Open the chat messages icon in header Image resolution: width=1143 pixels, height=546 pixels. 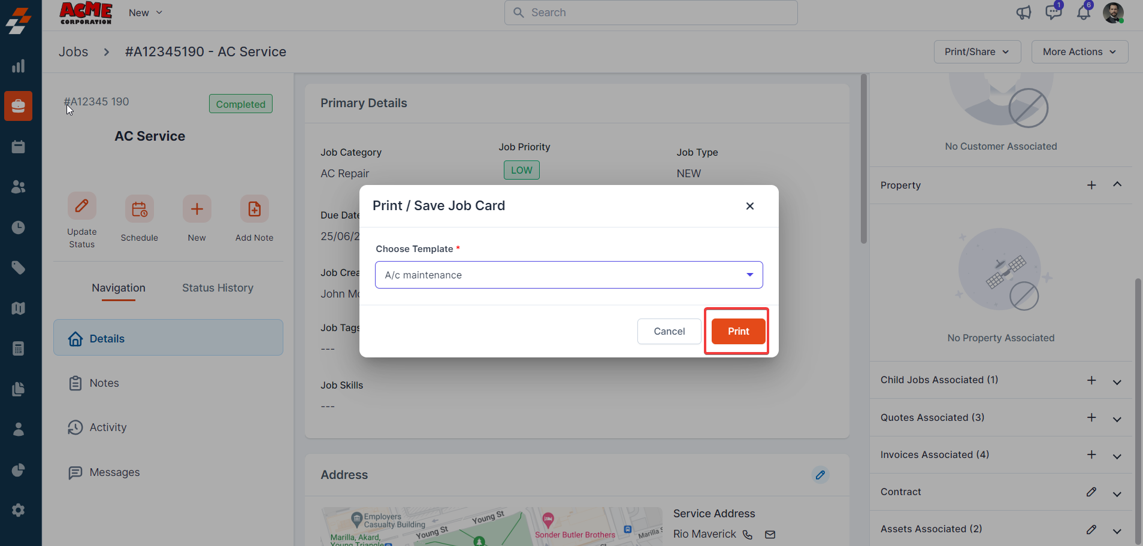point(1053,13)
